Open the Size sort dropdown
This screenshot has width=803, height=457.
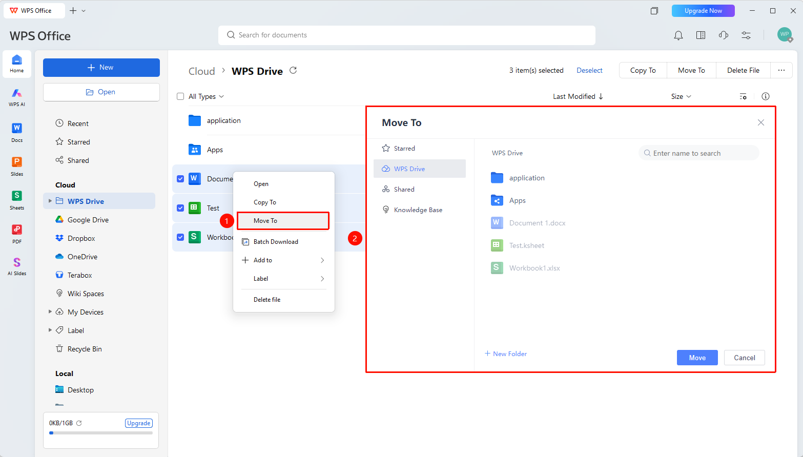tap(681, 96)
